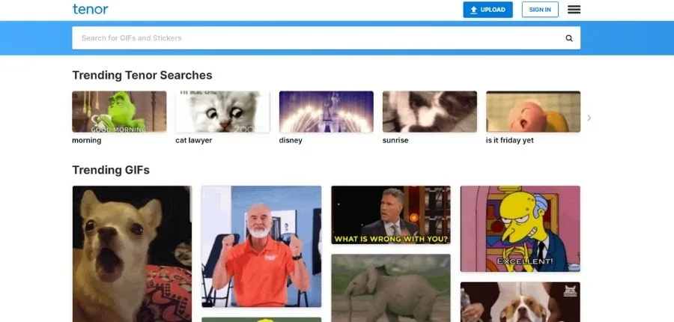Open the baby elephant GIF
Screen dimensions: 674x322
click(x=391, y=288)
